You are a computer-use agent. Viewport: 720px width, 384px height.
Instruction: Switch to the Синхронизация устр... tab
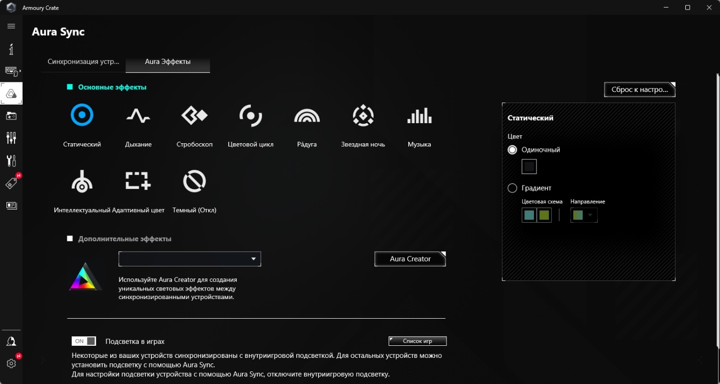83,62
